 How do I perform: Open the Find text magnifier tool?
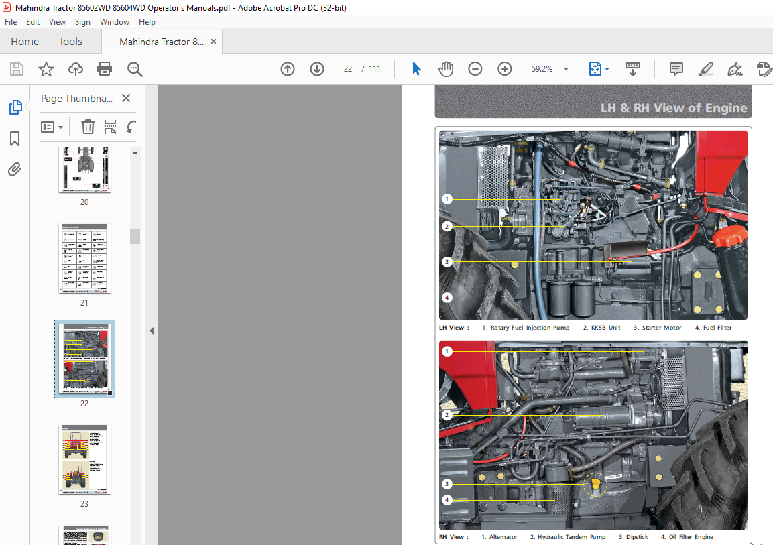135,69
